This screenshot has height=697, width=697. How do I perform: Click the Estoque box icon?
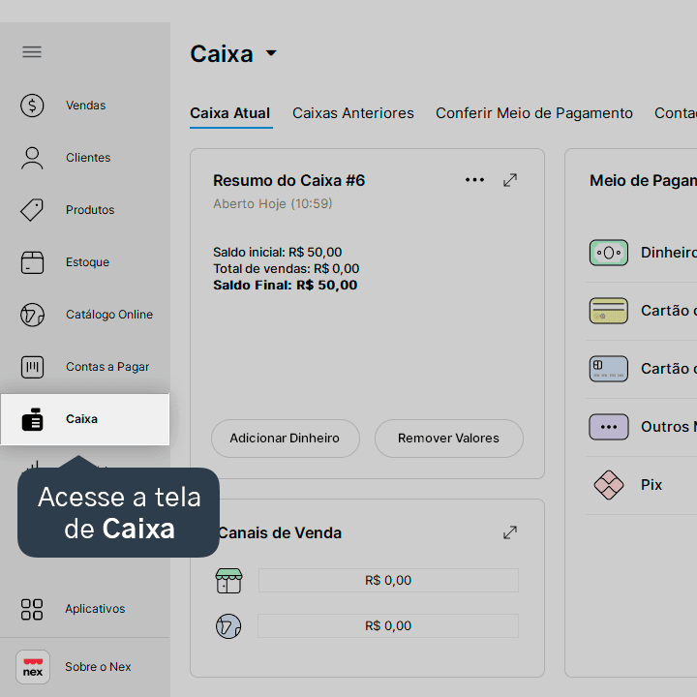(x=32, y=262)
